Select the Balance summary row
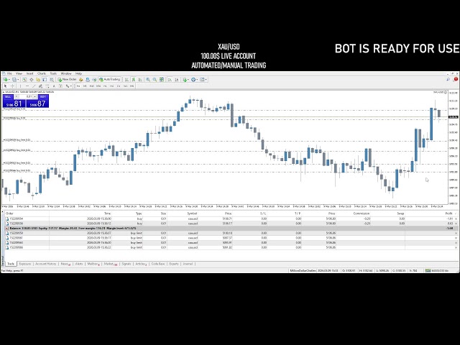The width and height of the screenshot is (460, 345). tap(230, 229)
